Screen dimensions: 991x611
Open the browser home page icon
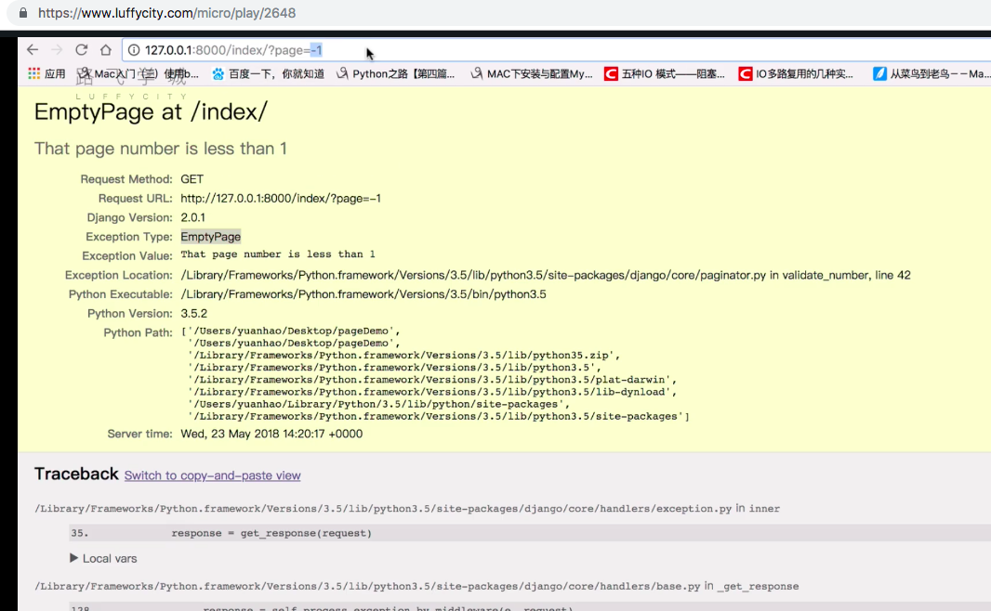[106, 50]
